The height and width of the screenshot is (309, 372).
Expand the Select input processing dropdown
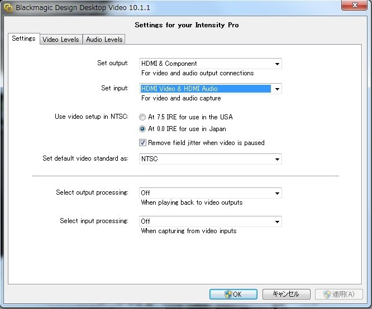click(x=211, y=221)
